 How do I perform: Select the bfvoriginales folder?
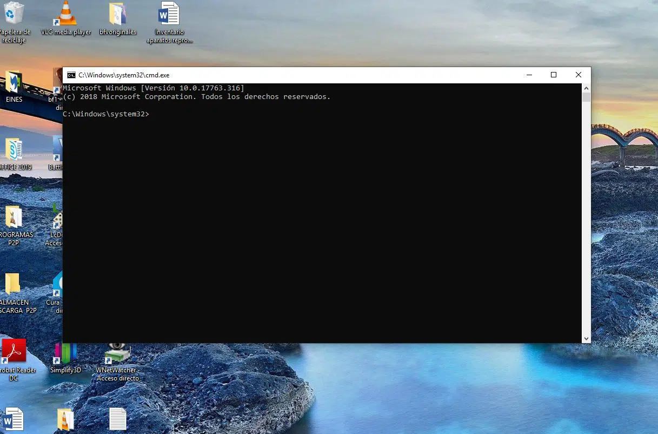(117, 15)
